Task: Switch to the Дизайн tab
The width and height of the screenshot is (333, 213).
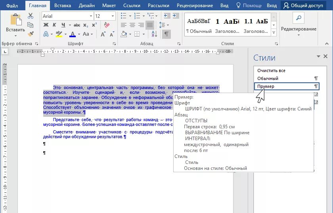Action: (x=87, y=5)
